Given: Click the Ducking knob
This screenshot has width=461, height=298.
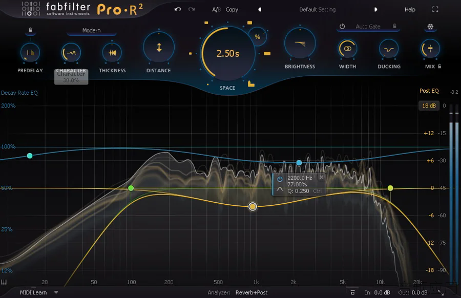Looking at the screenshot, I should click(x=389, y=49).
